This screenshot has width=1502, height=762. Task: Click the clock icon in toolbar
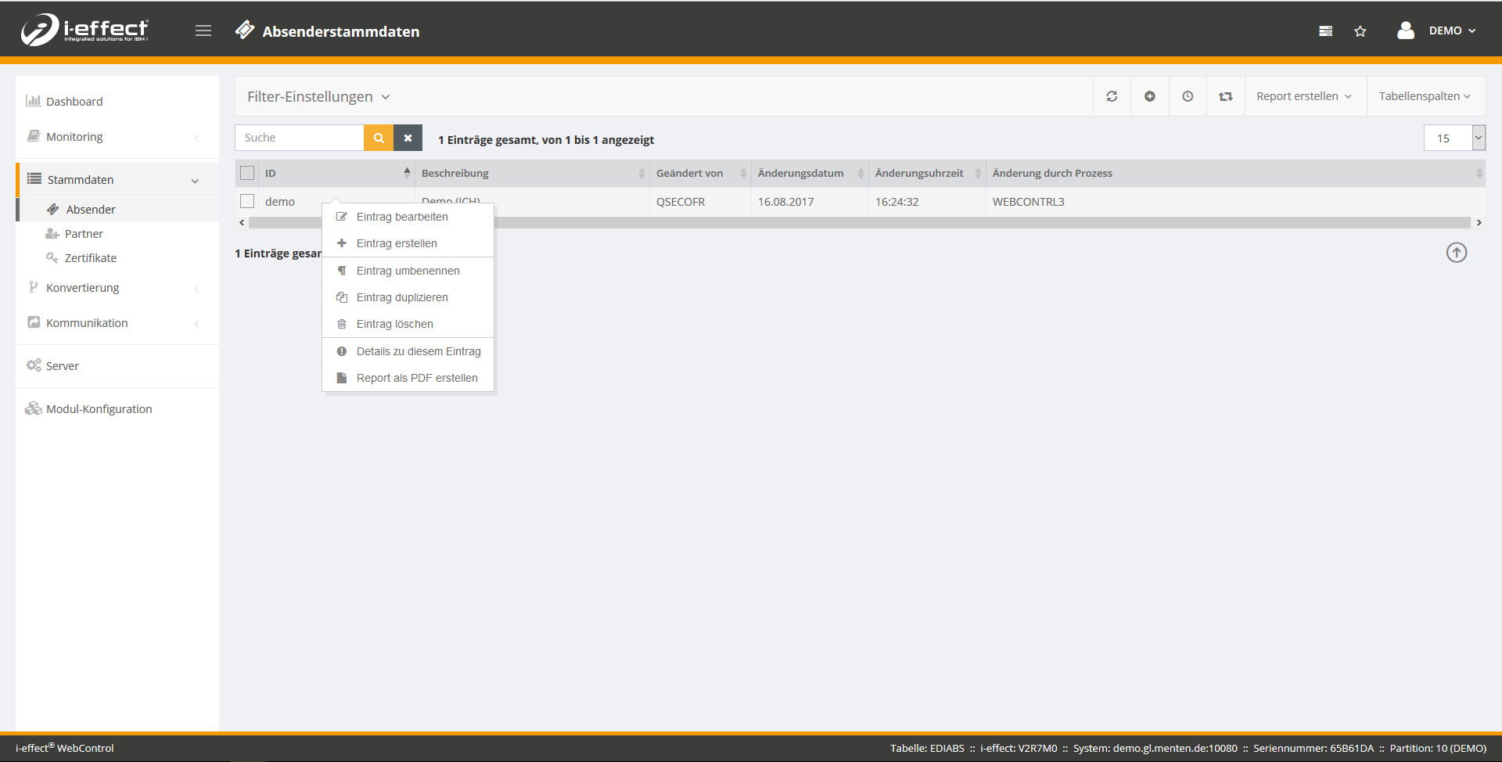tap(1188, 96)
